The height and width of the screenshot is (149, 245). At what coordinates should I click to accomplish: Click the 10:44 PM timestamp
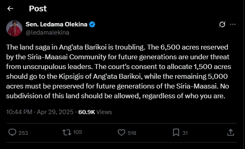[x=19, y=112]
